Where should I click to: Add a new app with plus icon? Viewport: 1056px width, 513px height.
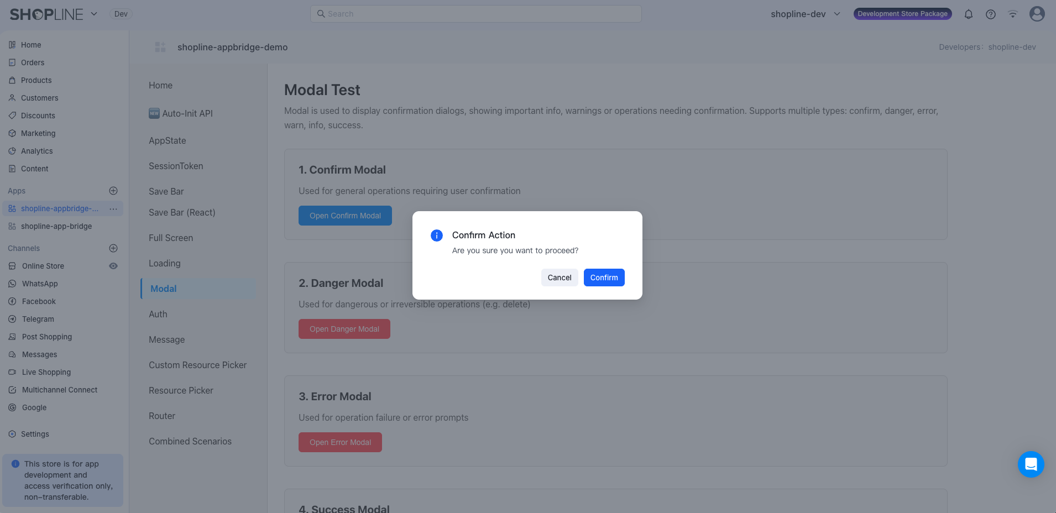pos(113,191)
